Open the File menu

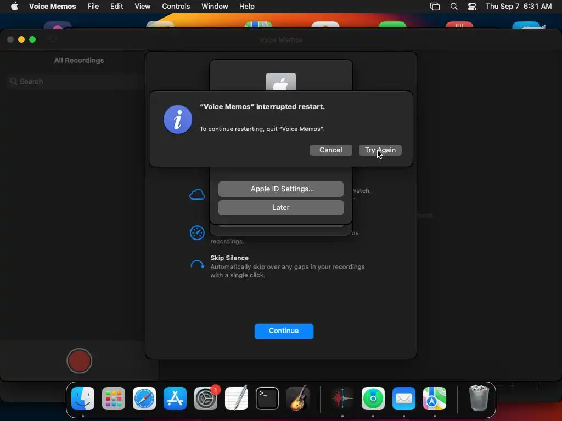pyautogui.click(x=93, y=7)
